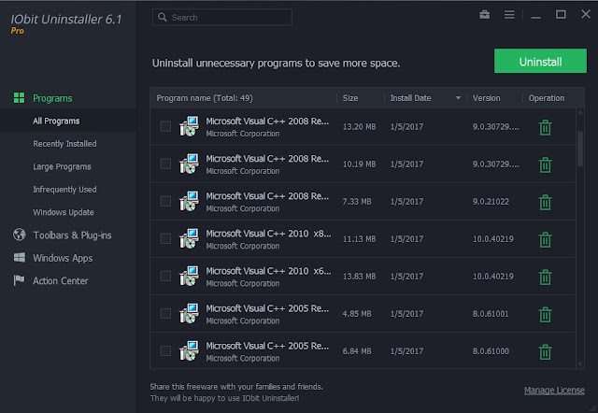Select the Programs sidebar heading

(x=52, y=98)
